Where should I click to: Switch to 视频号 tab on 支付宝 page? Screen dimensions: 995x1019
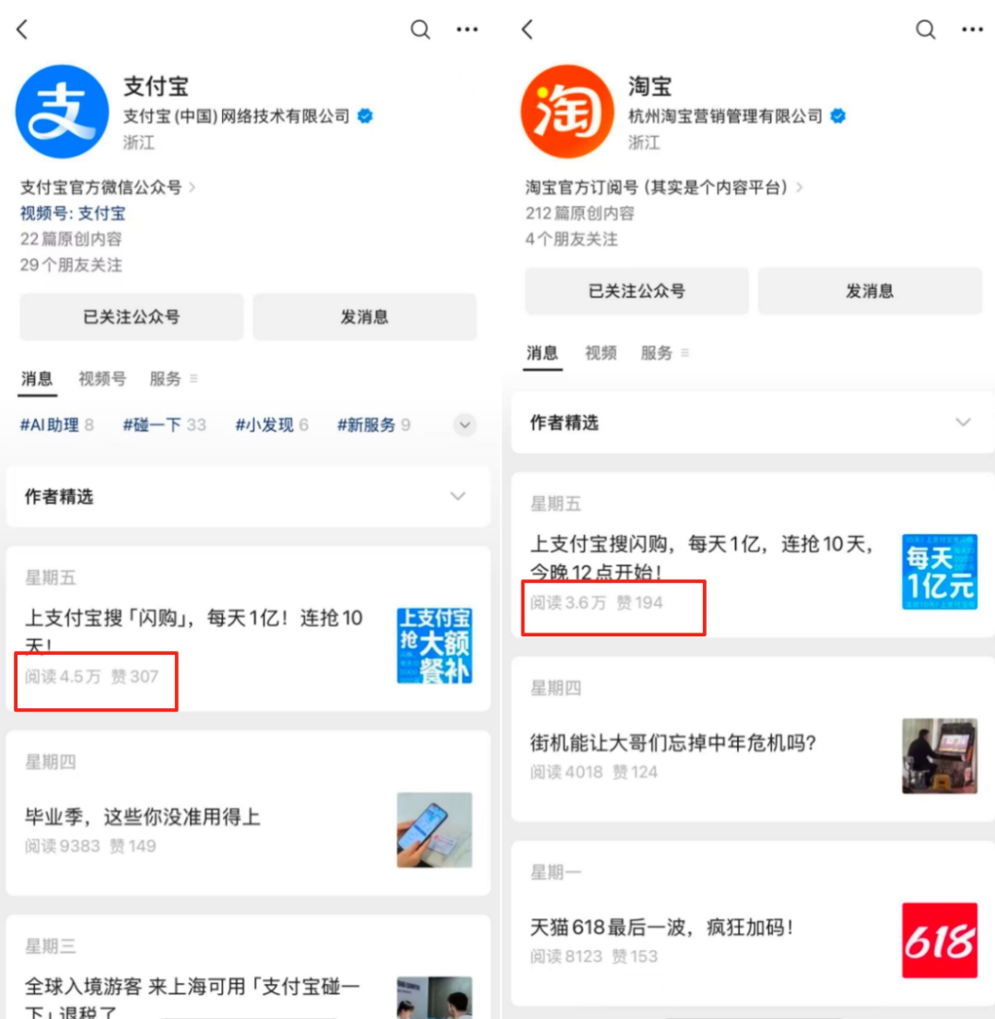click(x=102, y=379)
